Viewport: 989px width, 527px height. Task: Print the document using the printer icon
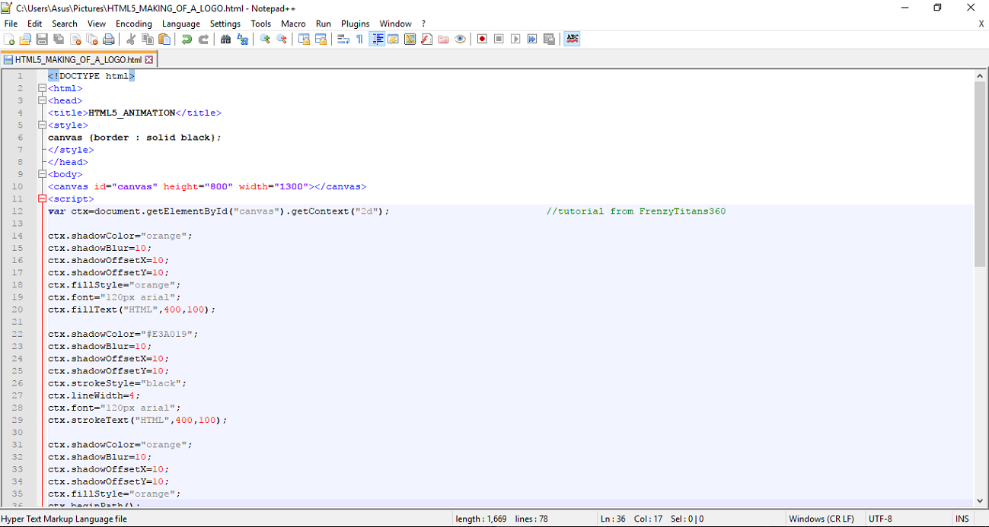tap(109, 39)
